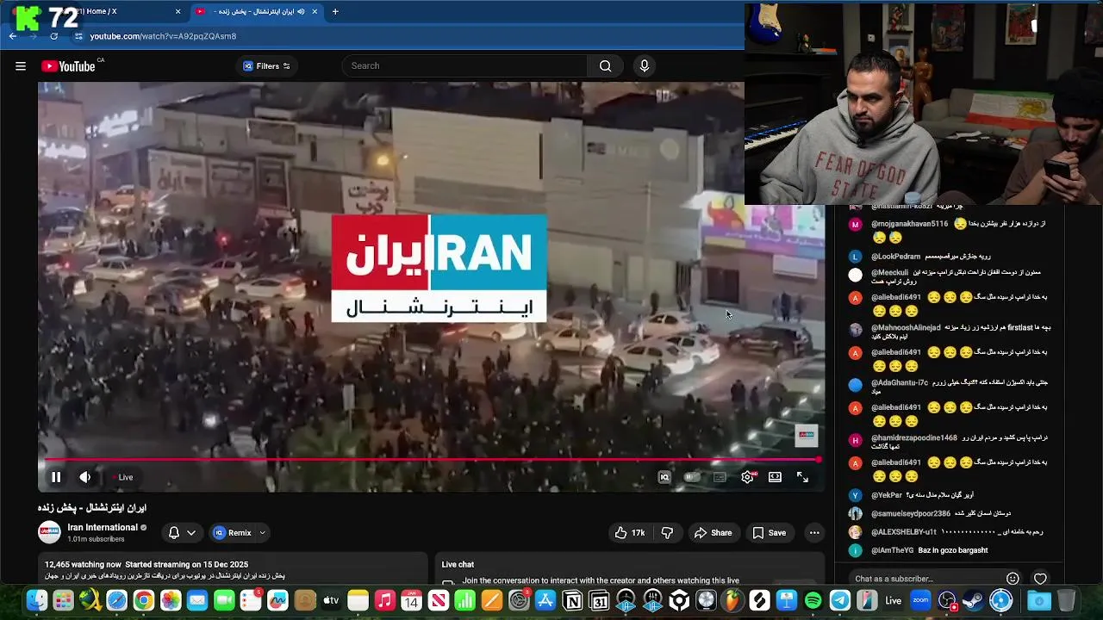Reload the page
Viewport: 1103px width, 620px height.
[54, 36]
